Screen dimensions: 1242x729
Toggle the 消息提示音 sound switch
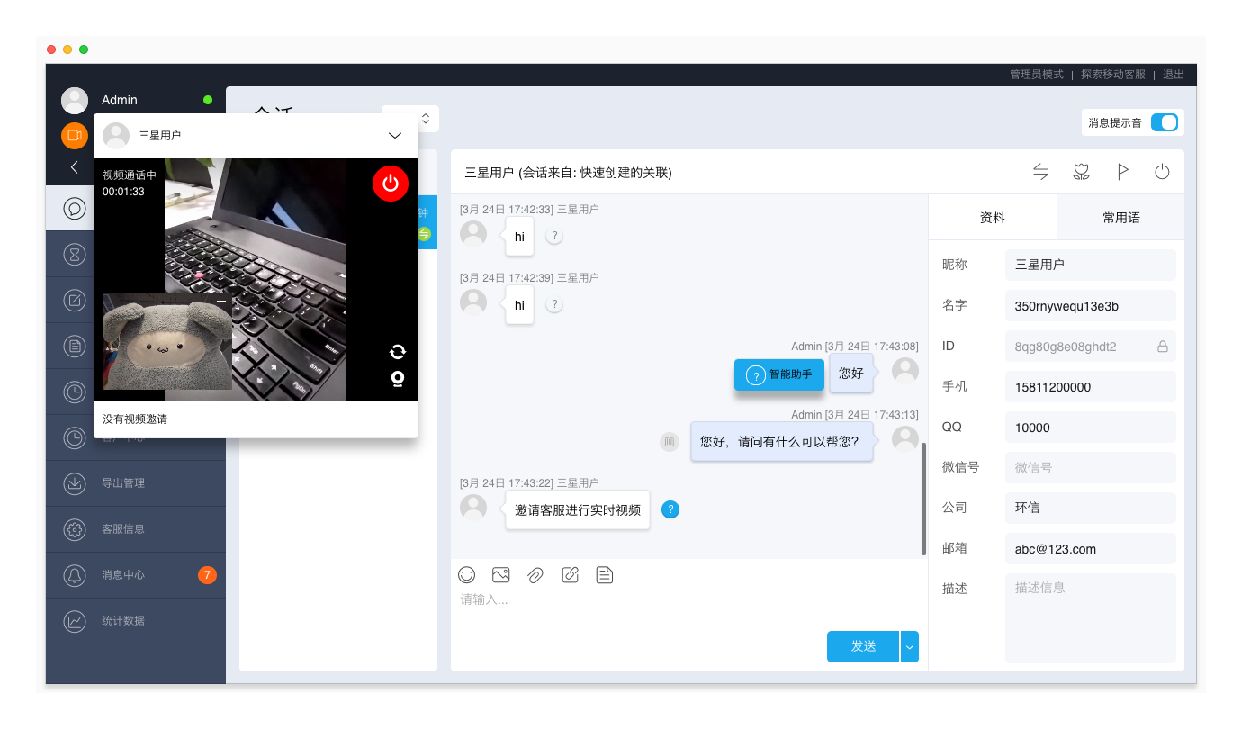1164,122
